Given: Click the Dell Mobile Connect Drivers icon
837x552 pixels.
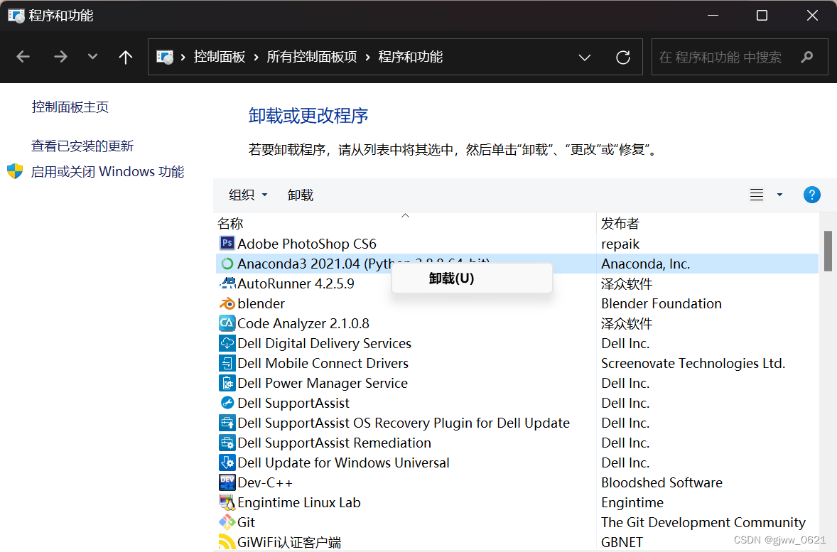Looking at the screenshot, I should (227, 363).
